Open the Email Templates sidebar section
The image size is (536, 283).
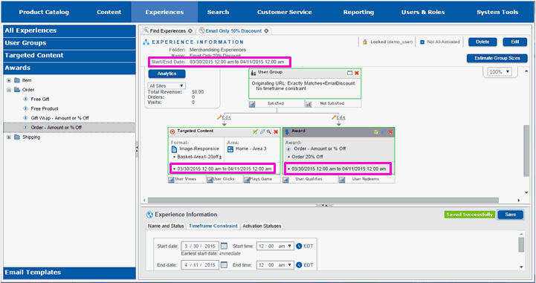pos(70,273)
